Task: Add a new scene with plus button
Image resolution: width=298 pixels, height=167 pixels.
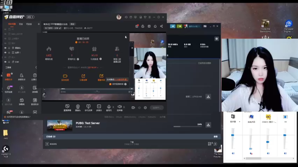Action: pyautogui.click(x=39, y=24)
